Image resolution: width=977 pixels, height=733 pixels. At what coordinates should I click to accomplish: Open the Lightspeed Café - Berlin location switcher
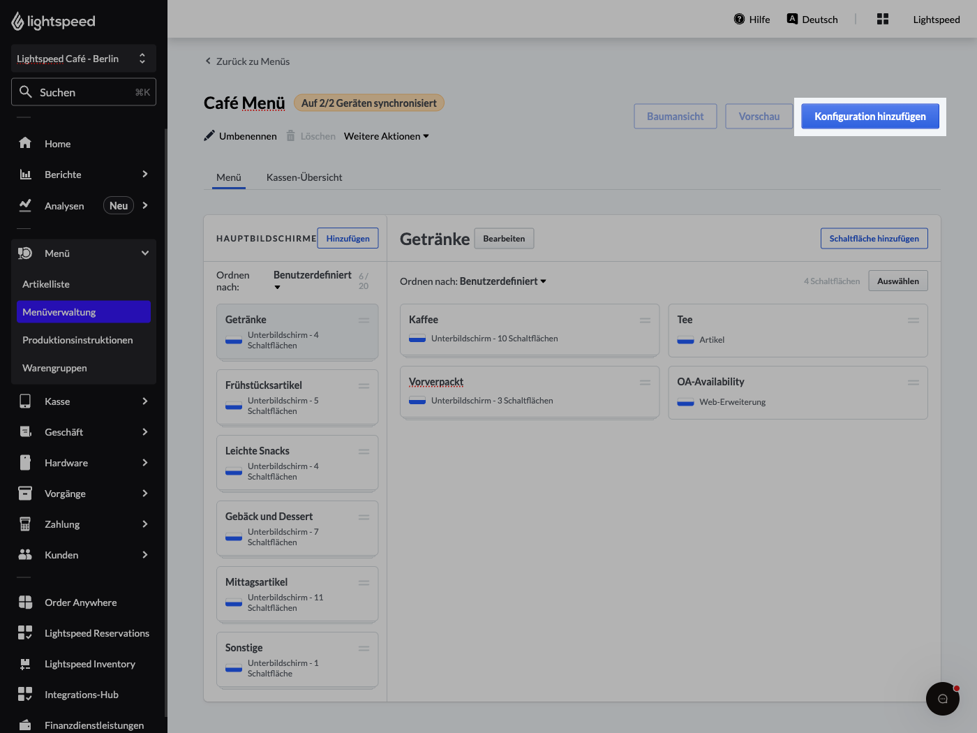pos(84,59)
